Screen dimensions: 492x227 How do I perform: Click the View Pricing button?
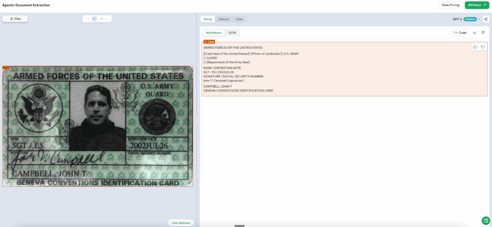tap(450, 5)
